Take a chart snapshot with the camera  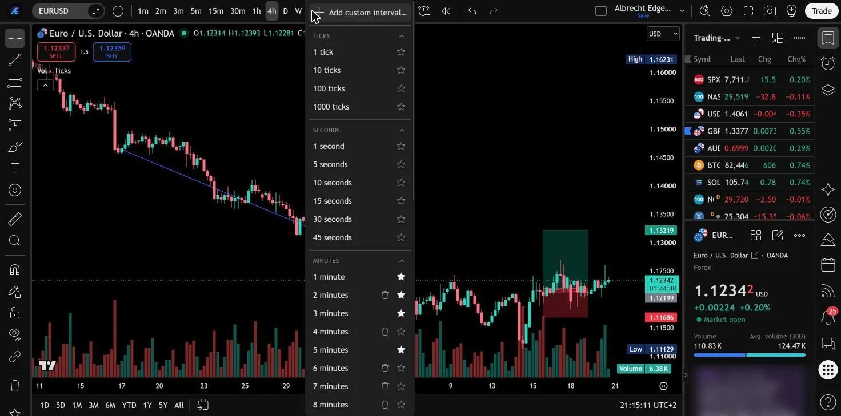[770, 11]
